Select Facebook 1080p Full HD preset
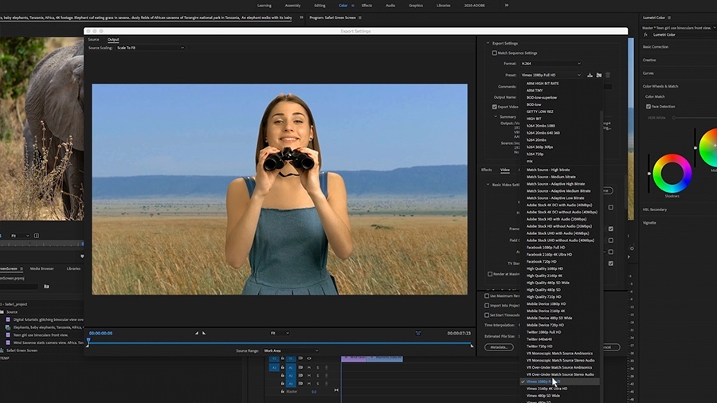The image size is (717, 403). pos(546,247)
